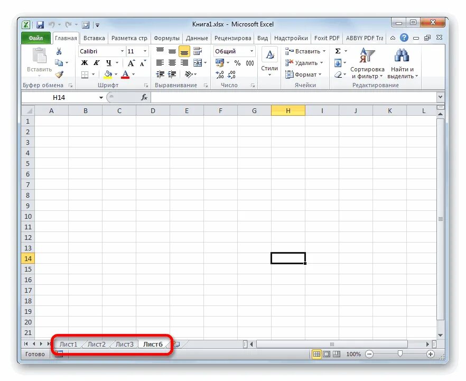Open the Общий number format dropdown
Viewport: 466px width, 381px height.
pos(251,51)
